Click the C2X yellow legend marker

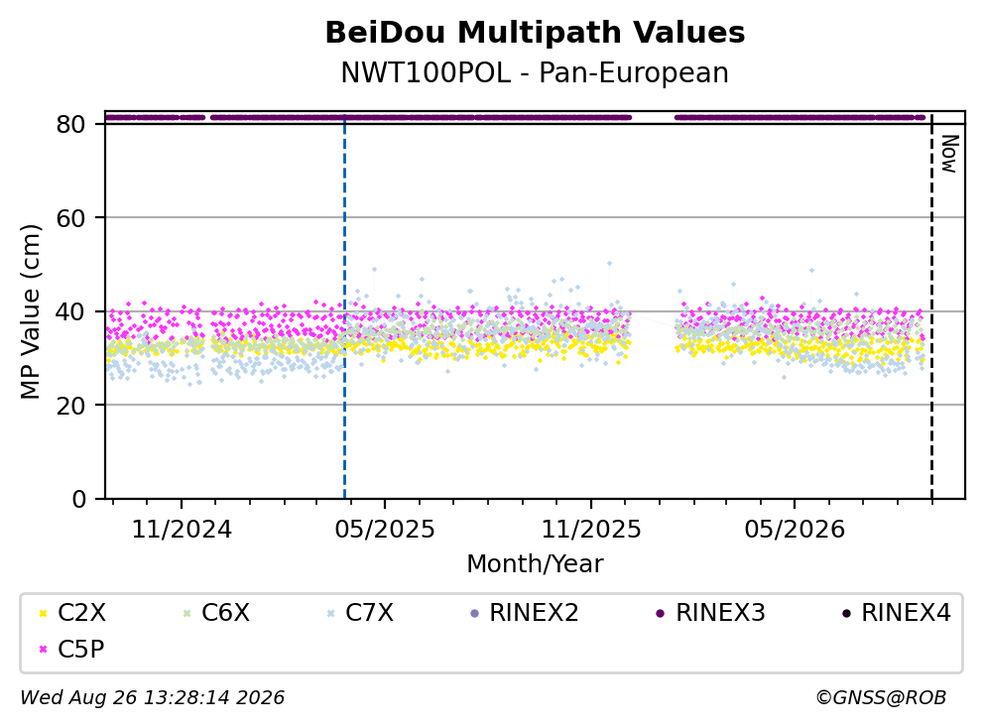[x=43, y=613]
